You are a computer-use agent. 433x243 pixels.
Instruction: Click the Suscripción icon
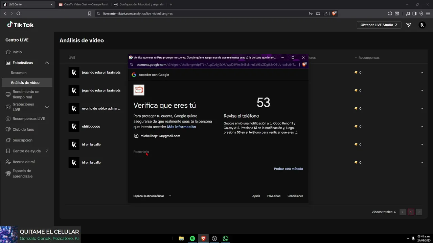coord(8,140)
